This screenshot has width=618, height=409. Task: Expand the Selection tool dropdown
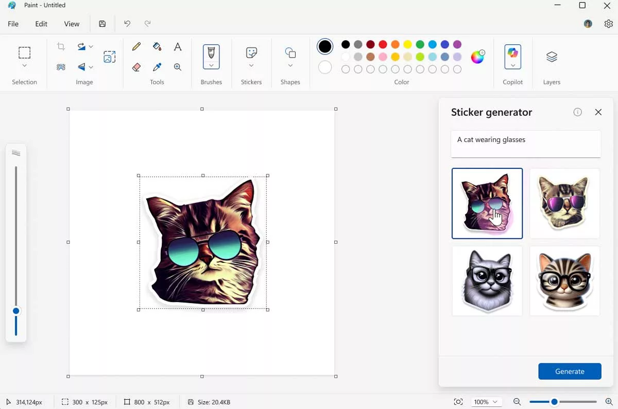[24, 66]
